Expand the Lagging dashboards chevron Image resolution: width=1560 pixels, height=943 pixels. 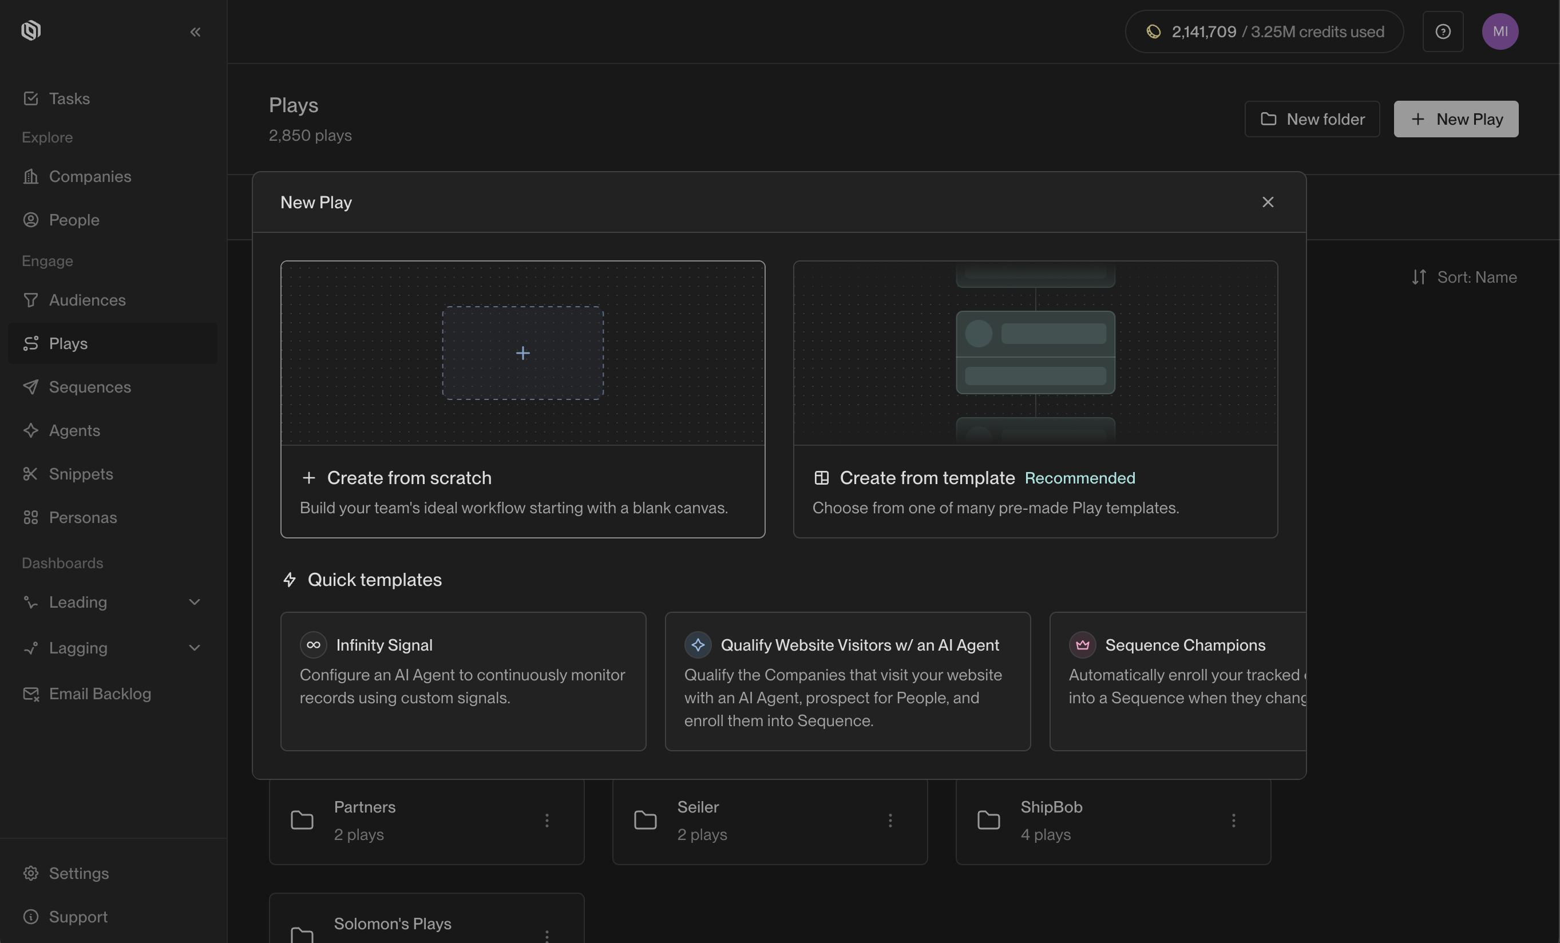point(195,647)
